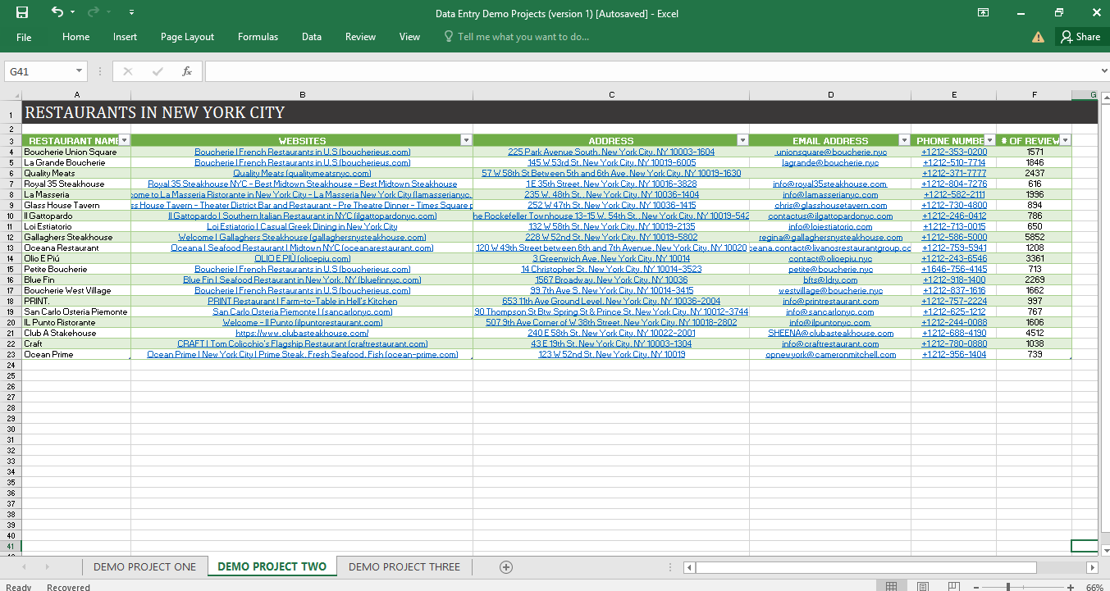Click the previous sheet navigation arrow

click(x=24, y=566)
